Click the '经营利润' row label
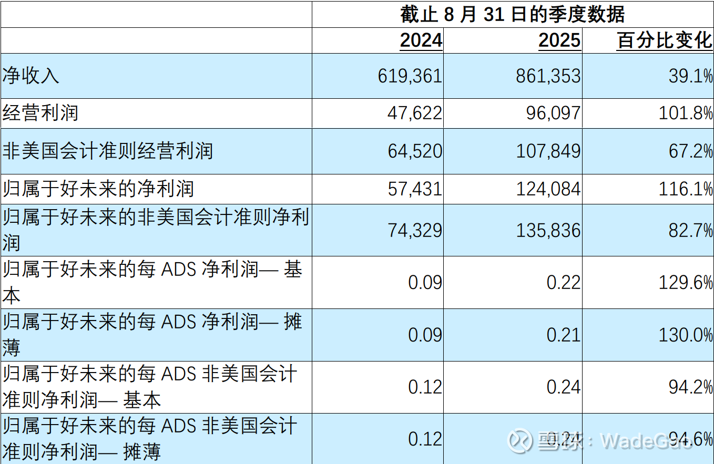 40,113
